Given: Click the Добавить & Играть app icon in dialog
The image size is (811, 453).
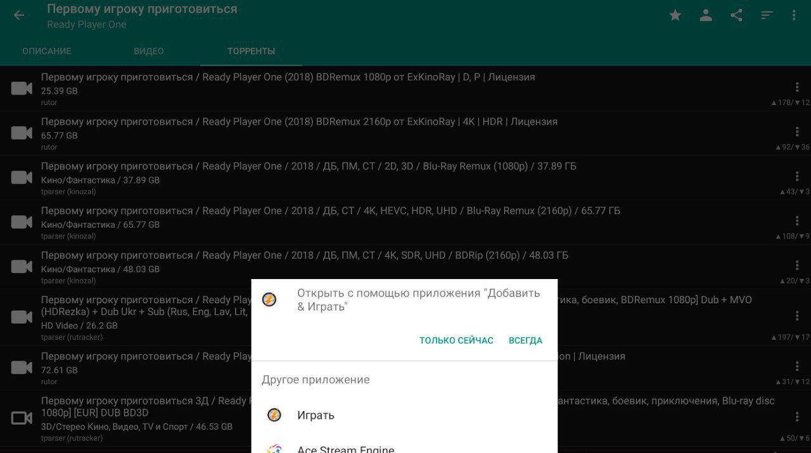Looking at the screenshot, I should pos(269,299).
